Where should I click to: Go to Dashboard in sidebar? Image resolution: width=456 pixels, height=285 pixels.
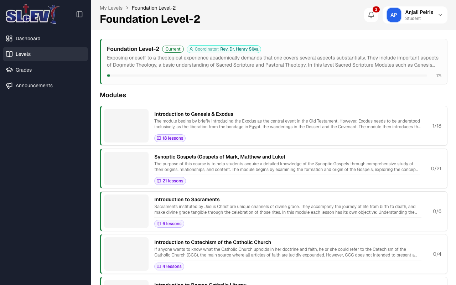point(45,38)
